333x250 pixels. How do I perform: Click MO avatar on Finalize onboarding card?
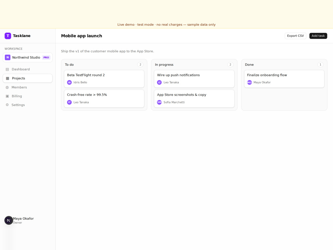249,82
